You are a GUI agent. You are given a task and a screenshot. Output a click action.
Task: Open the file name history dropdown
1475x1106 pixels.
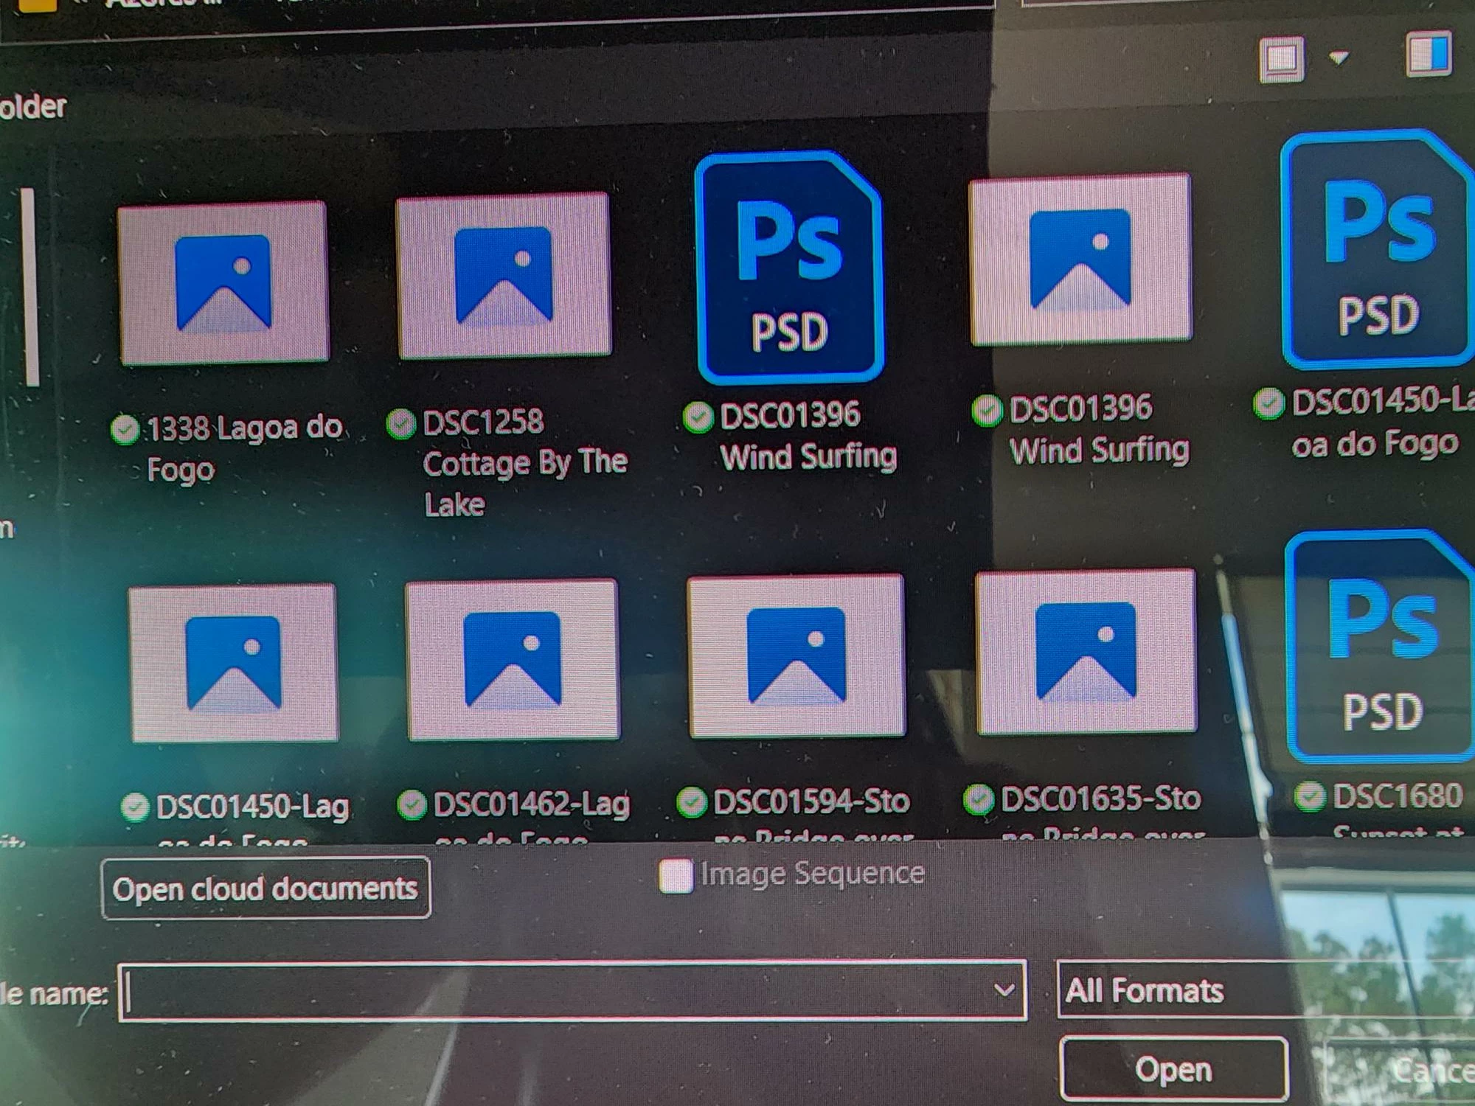(1003, 990)
